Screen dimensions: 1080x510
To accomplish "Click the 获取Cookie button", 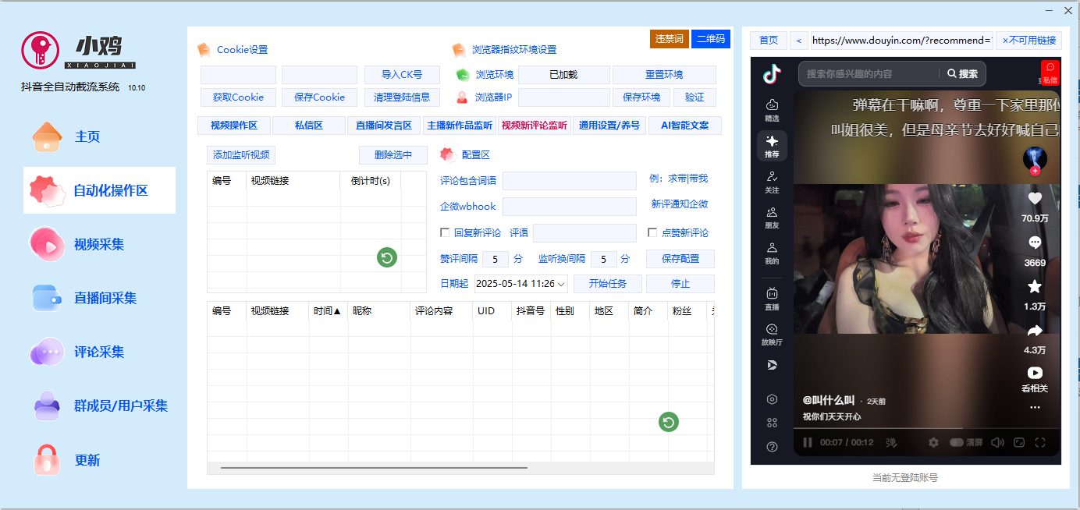I will pyautogui.click(x=237, y=97).
